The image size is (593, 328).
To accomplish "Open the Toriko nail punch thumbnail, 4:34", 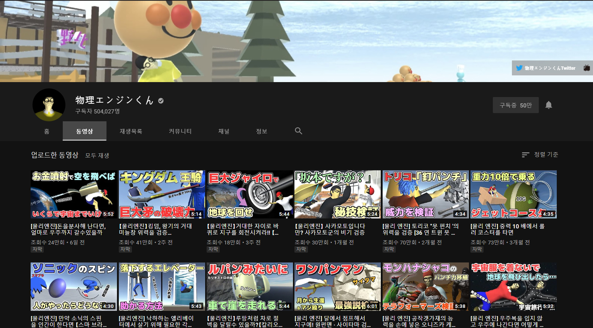I will [x=426, y=194].
